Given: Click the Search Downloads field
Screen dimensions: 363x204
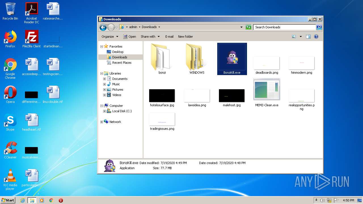Looking at the screenshot, I should (x=284, y=27).
